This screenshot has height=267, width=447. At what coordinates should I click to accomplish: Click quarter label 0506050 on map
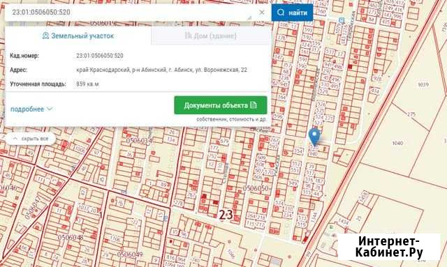click(x=256, y=188)
